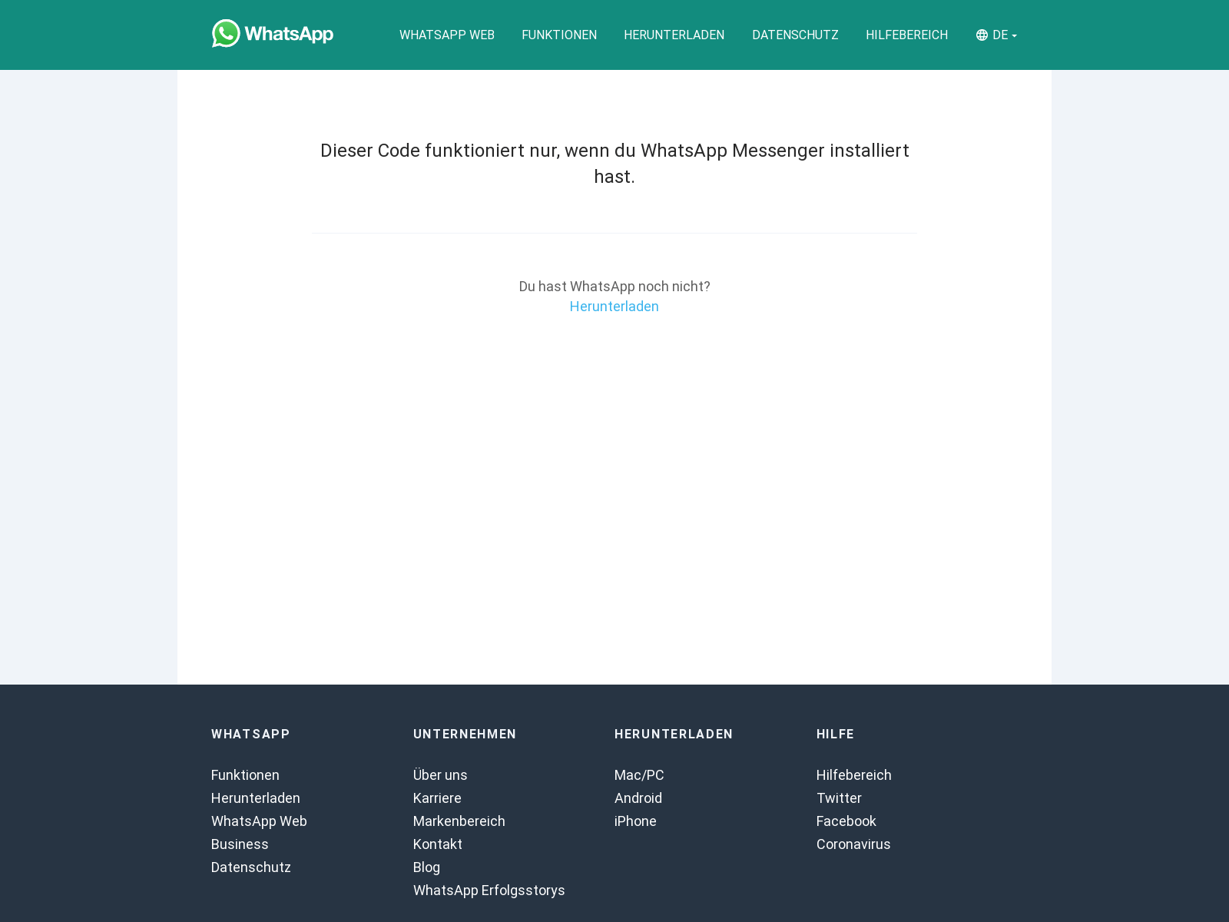The image size is (1229, 922).
Task: Open Hilfebereich in the top navigation
Action: point(907,35)
